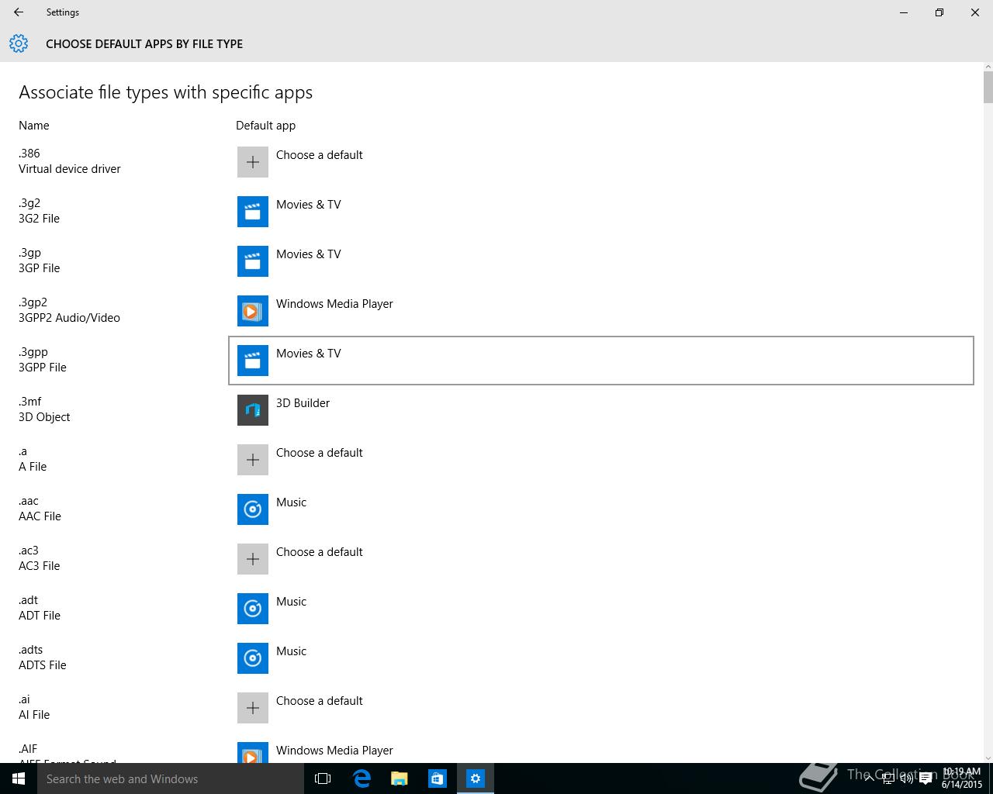Click the vertical scrollbar thumb

coord(988,87)
